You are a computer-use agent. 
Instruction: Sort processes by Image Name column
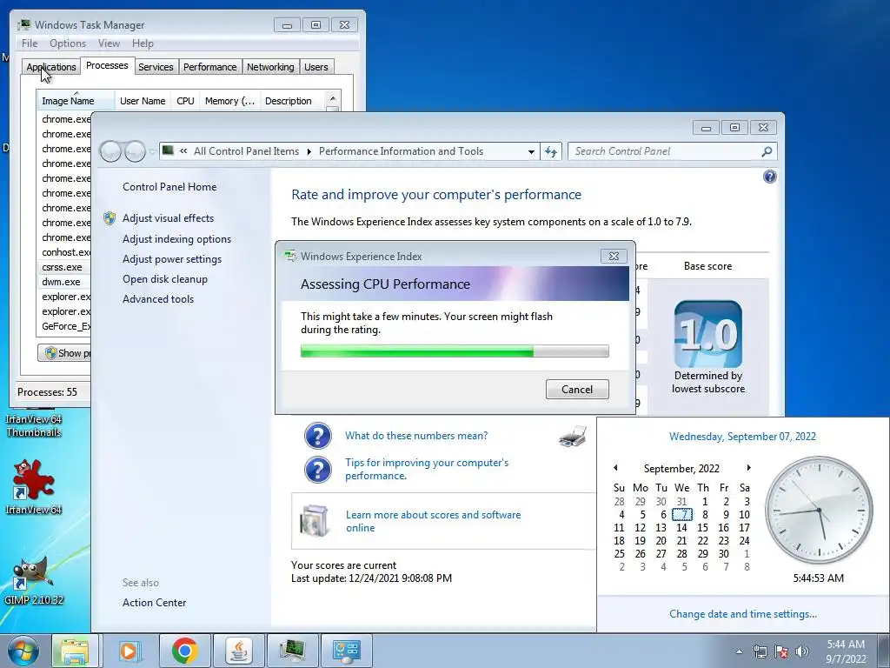click(76, 101)
